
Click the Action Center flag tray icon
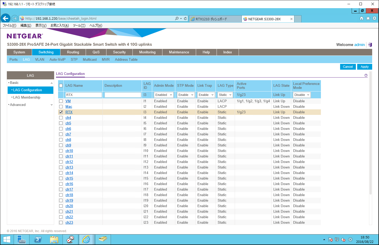click(331, 239)
